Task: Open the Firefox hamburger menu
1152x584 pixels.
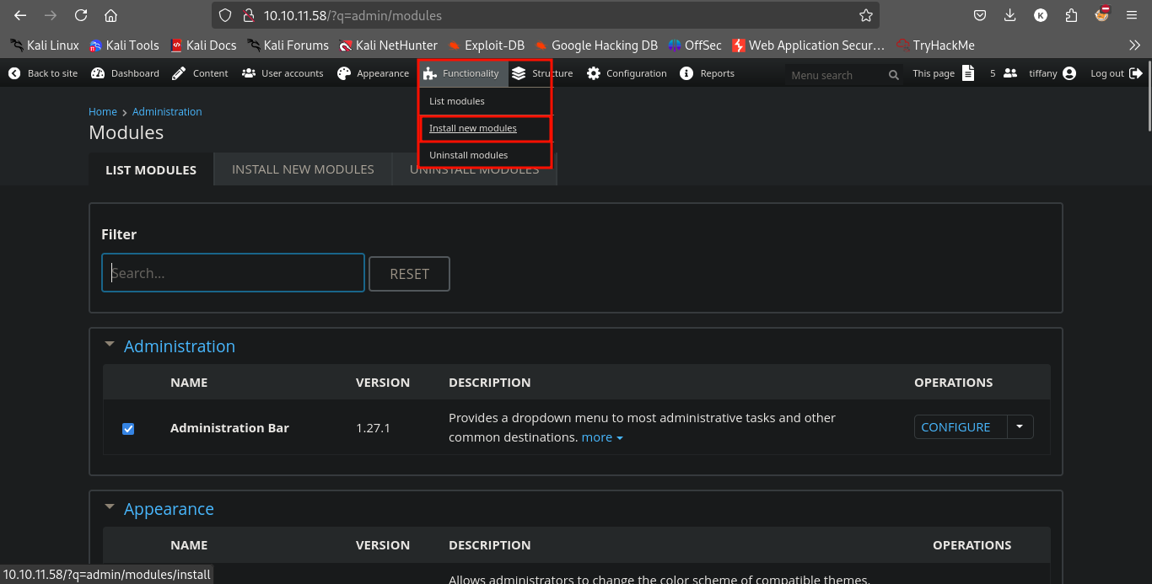Action: point(1132,15)
